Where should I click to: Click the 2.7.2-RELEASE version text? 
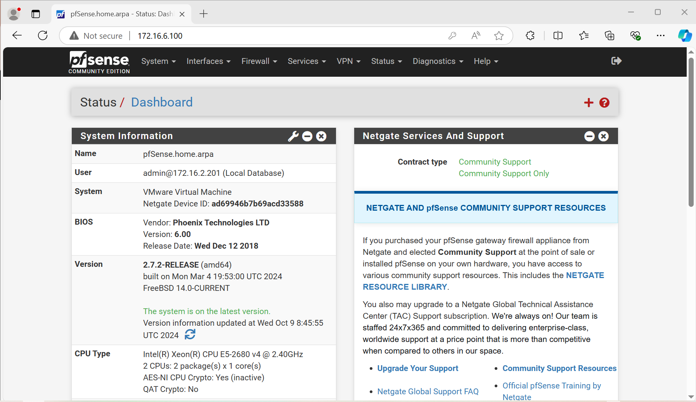(x=171, y=265)
